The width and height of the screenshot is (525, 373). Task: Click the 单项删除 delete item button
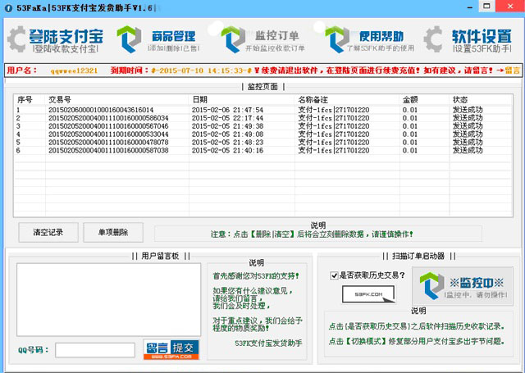pos(112,232)
